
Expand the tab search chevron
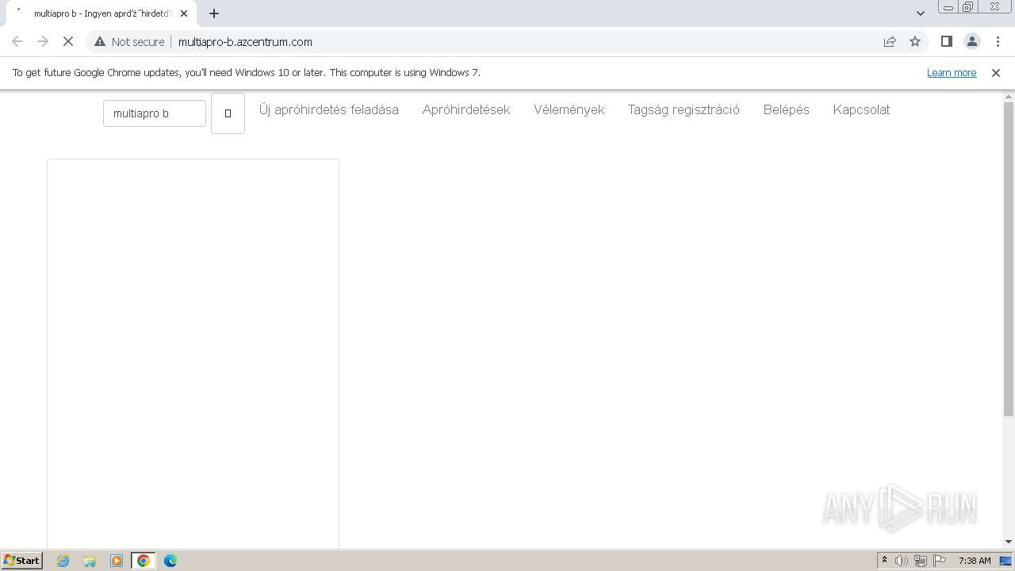(x=921, y=13)
